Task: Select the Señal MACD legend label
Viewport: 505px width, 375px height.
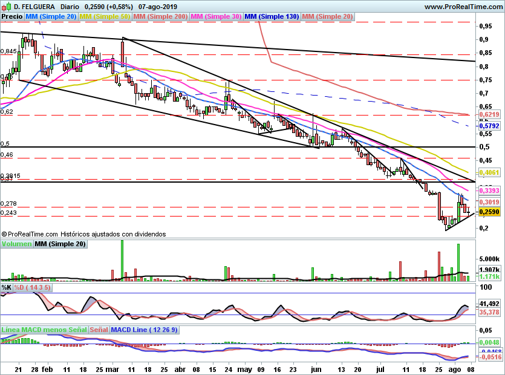Action: coord(99,330)
